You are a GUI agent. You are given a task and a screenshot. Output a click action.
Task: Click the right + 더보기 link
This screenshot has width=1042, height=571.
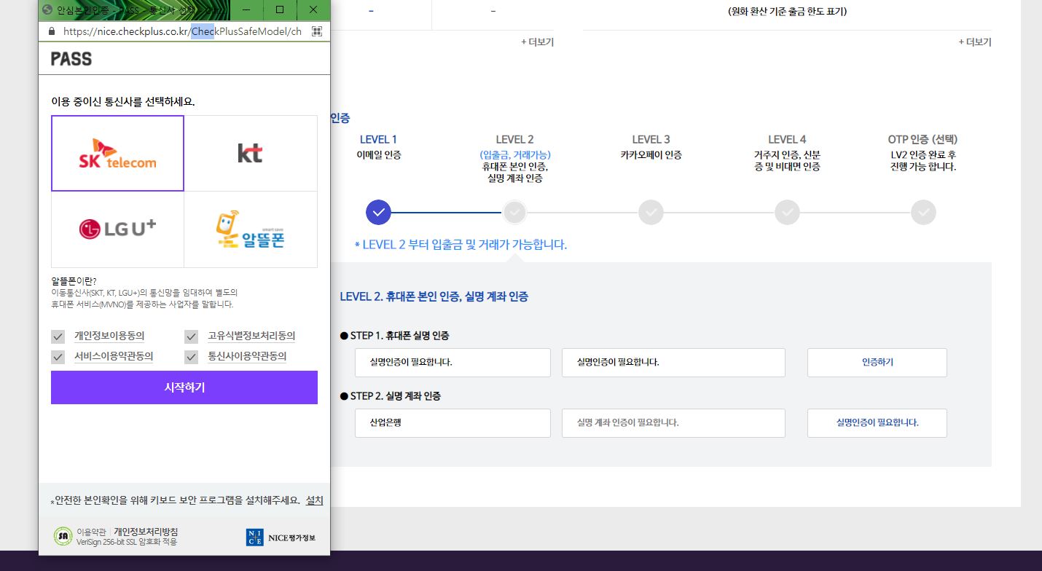click(974, 42)
